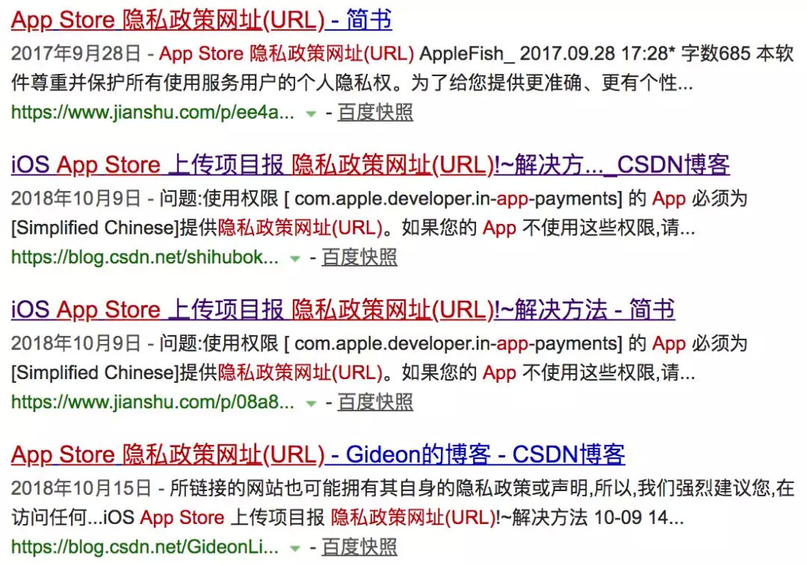Click snippet line starting '访问任何...iOS App Store'
Image resolution: width=807 pixels, height=565 pixels.
[347, 518]
